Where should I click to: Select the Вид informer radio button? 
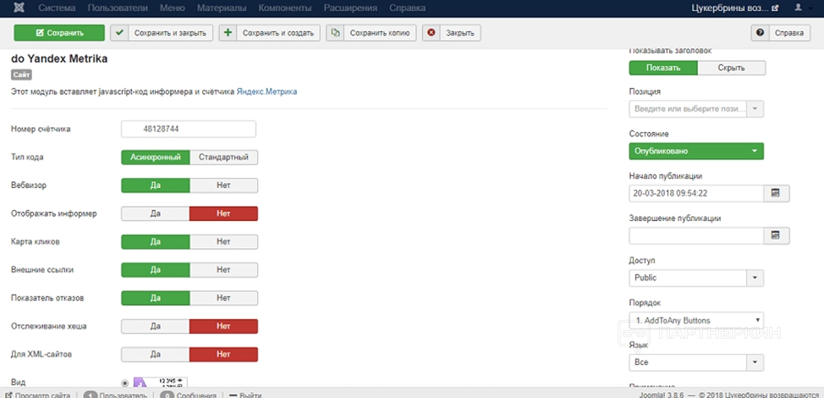(124, 383)
